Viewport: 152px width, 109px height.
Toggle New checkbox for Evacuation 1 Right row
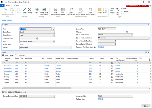tap(112, 66)
